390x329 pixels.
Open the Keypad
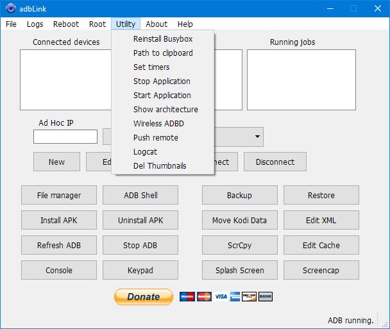pyautogui.click(x=140, y=270)
